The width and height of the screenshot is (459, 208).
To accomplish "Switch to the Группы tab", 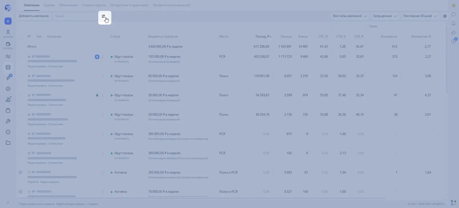I will tap(49, 5).
